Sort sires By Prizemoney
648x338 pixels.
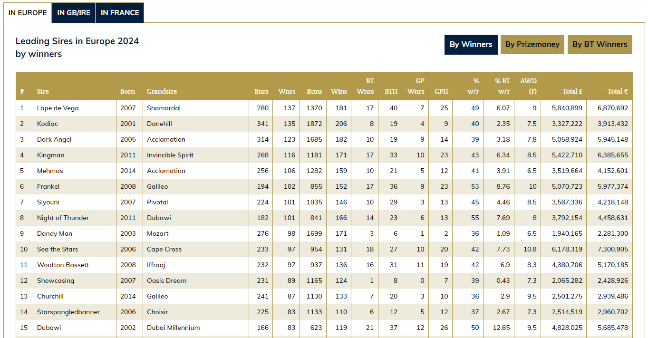pos(532,44)
